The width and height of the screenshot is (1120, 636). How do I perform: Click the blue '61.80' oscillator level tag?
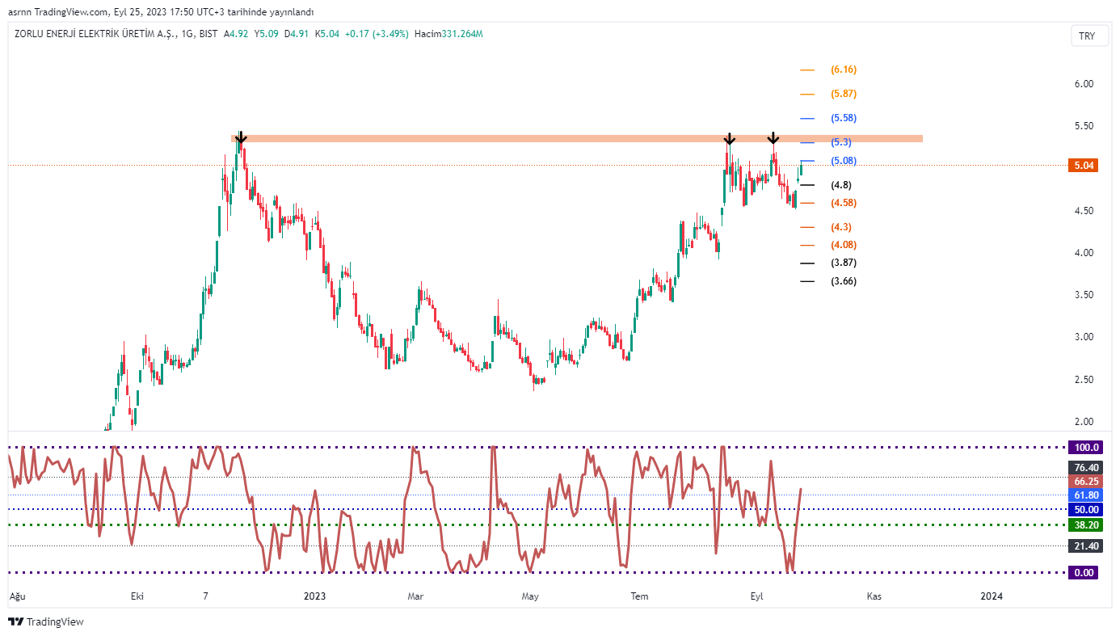tap(1084, 495)
